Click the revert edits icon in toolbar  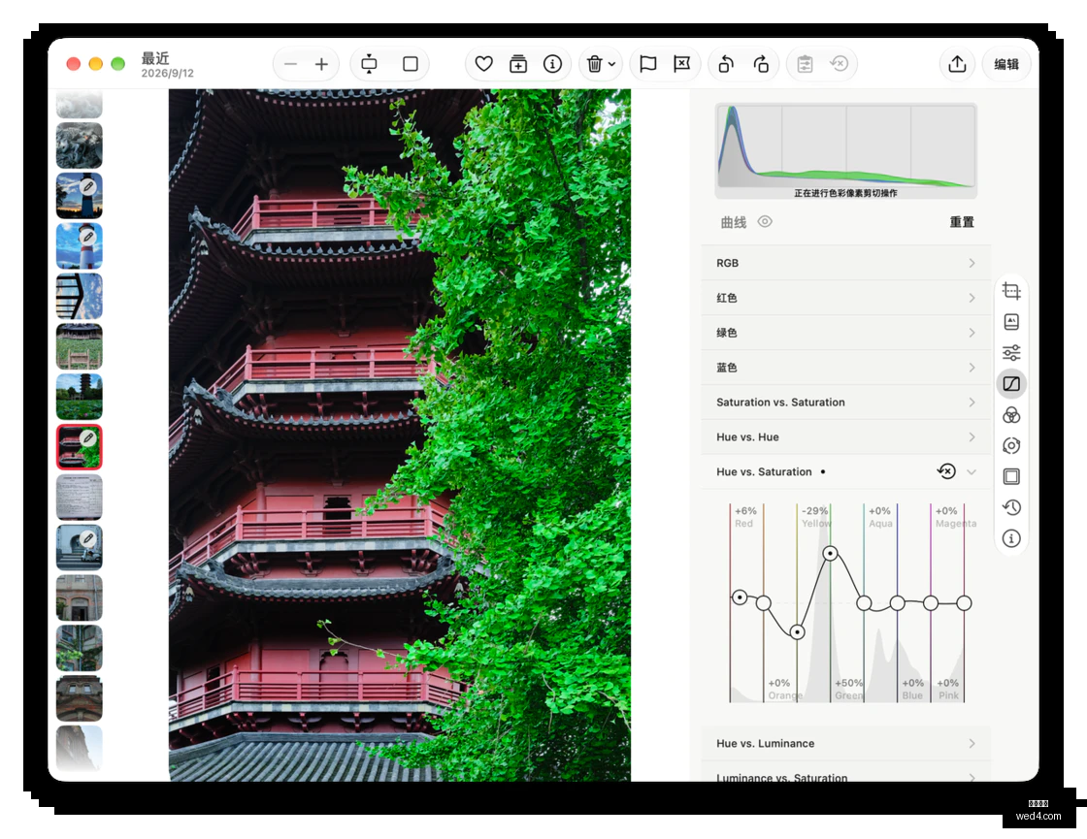[x=839, y=64]
